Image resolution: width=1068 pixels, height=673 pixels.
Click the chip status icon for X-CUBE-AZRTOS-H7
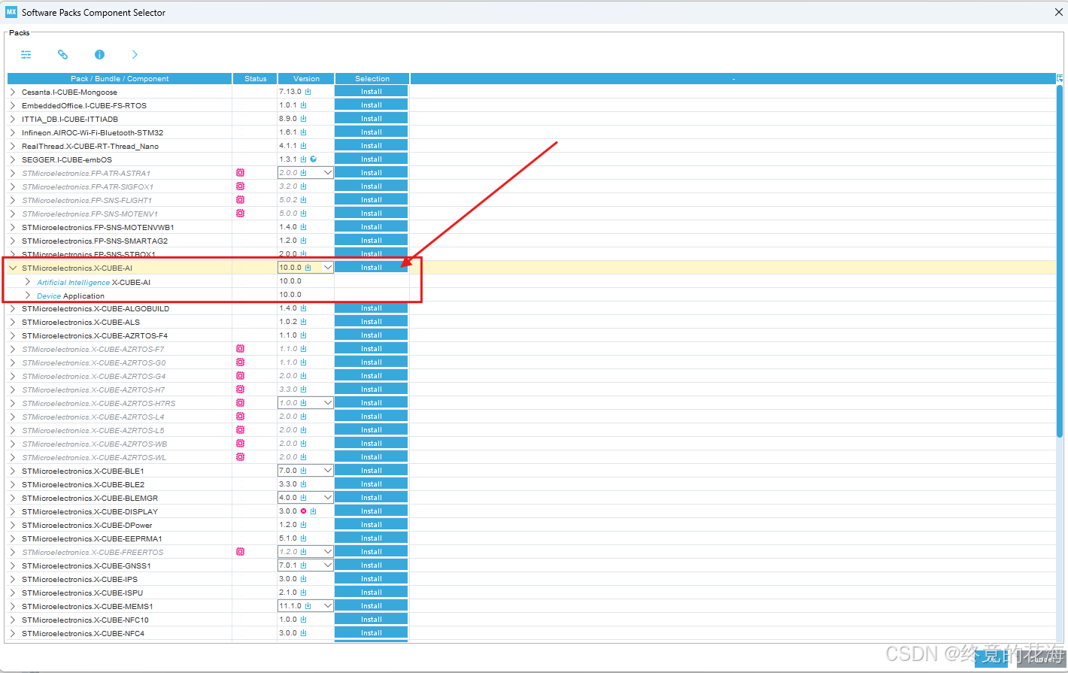click(x=241, y=390)
